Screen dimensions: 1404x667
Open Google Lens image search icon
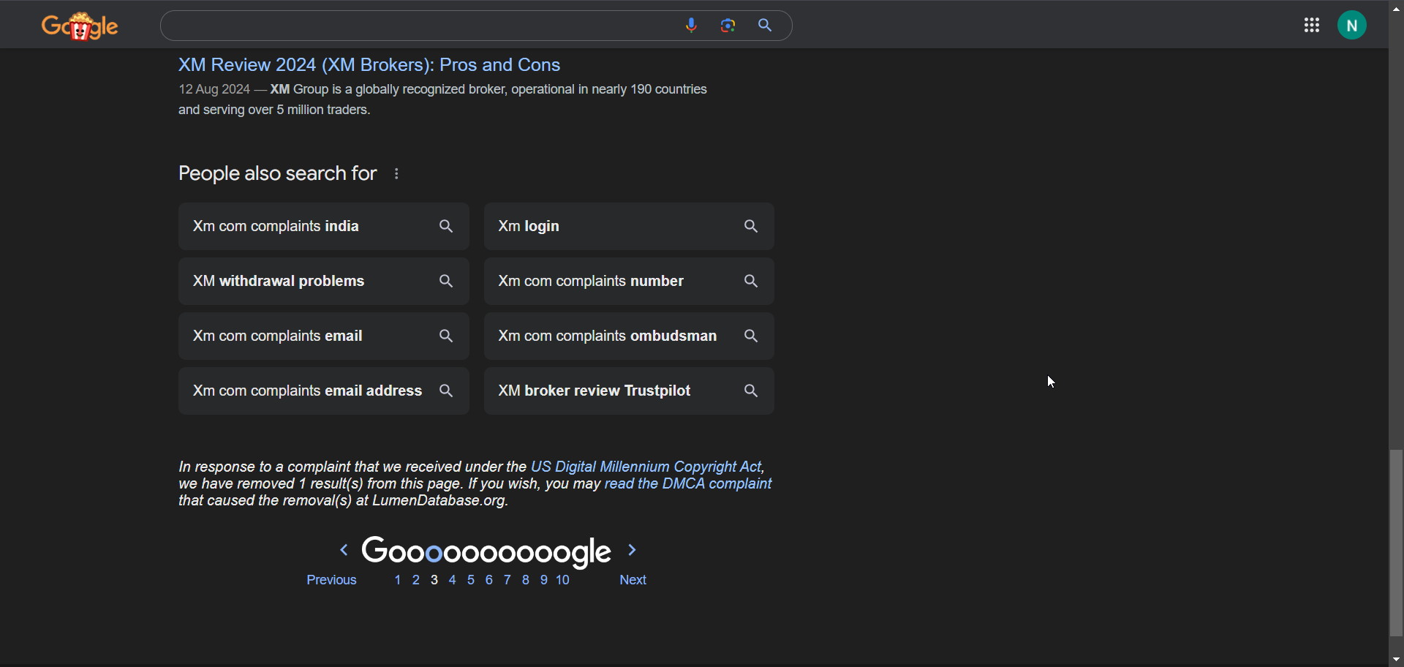728,26
